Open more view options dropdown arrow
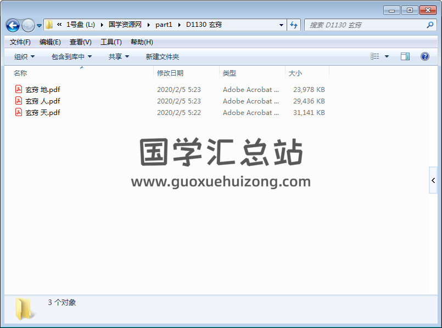The image size is (442, 328). coord(387,56)
